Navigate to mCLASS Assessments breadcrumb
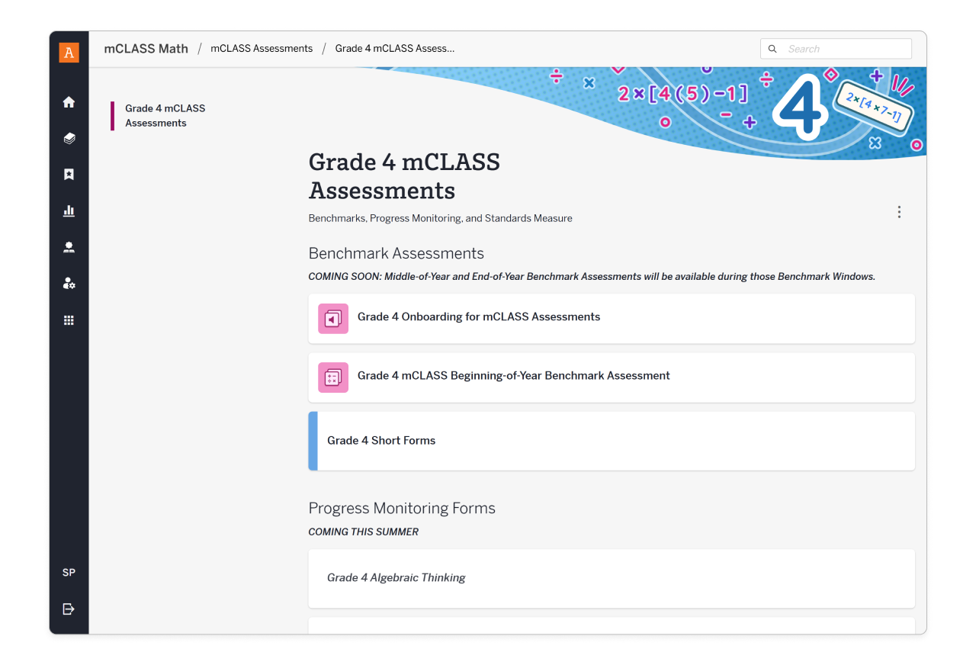The height and width of the screenshot is (665, 976). click(262, 48)
